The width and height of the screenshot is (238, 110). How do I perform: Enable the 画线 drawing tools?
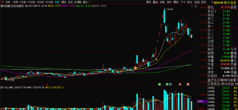pyautogui.click(x=176, y=2)
